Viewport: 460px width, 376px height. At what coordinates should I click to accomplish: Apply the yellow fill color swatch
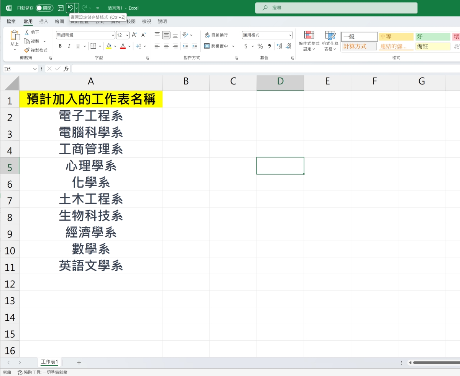coord(108,46)
